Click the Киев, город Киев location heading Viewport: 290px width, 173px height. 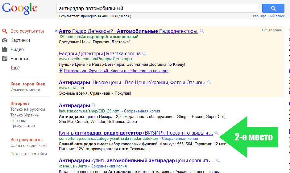pyautogui.click(x=28, y=84)
